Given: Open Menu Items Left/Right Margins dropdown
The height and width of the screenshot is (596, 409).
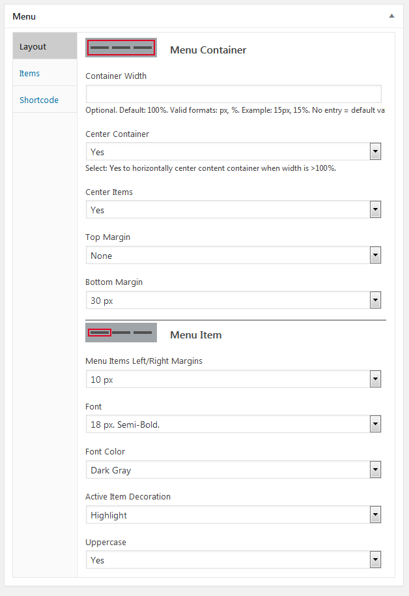Looking at the screenshot, I should tap(233, 380).
